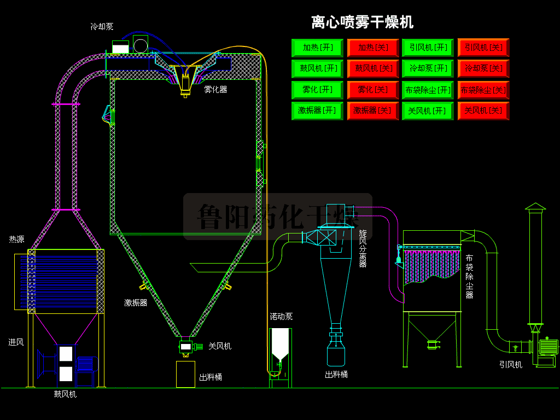Switch on 鼓风机 using the green button
The width and height of the screenshot is (560, 420).
click(x=317, y=68)
